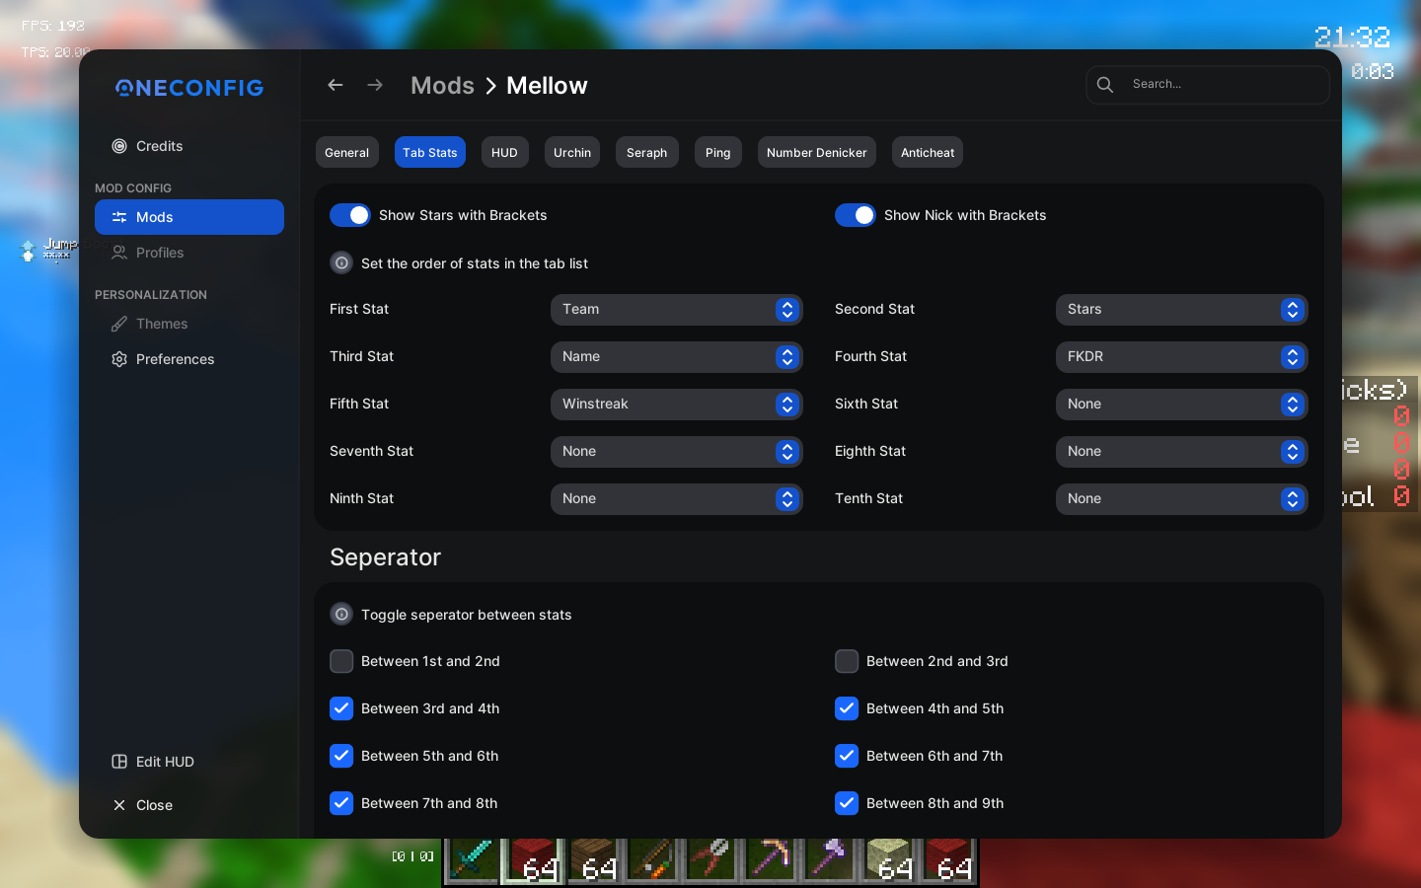This screenshot has height=888, width=1421.
Task: Check the Between 1st and 2nd separator box
Action: coord(341,661)
